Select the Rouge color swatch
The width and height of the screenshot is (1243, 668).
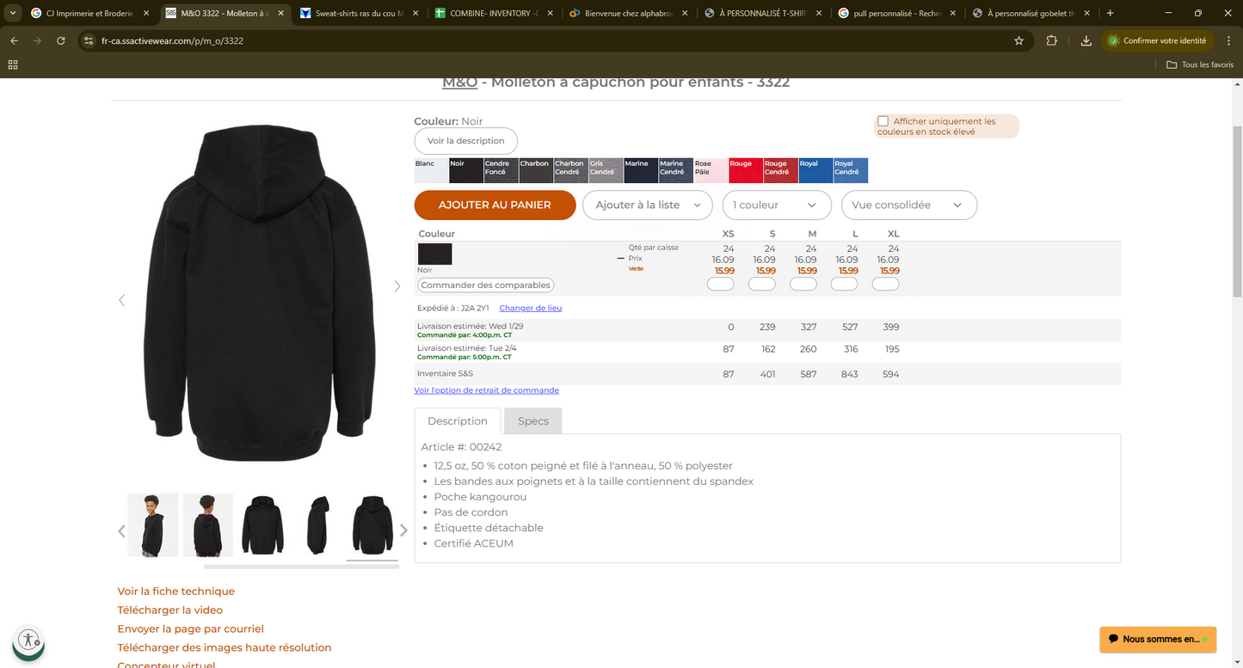[745, 170]
